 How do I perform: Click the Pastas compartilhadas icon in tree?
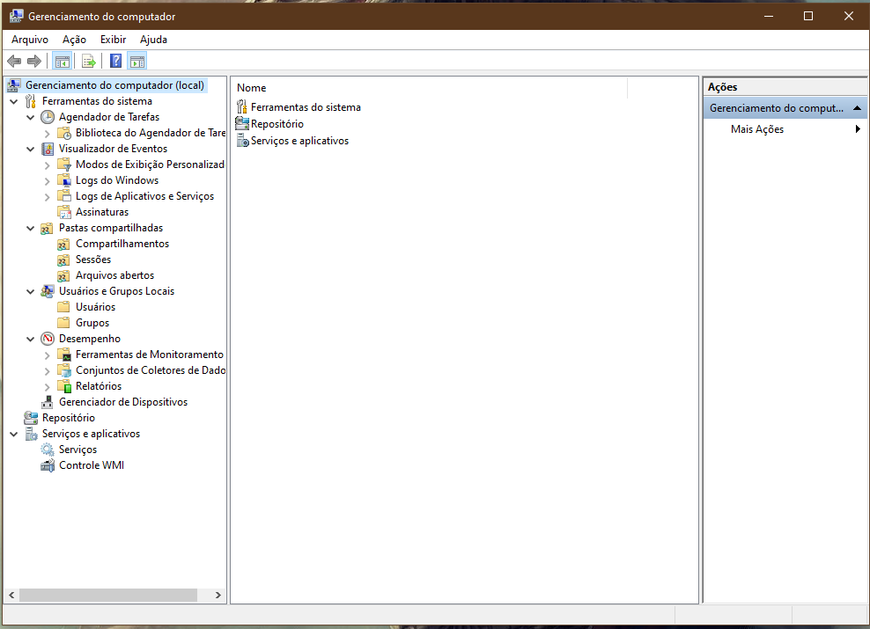48,228
